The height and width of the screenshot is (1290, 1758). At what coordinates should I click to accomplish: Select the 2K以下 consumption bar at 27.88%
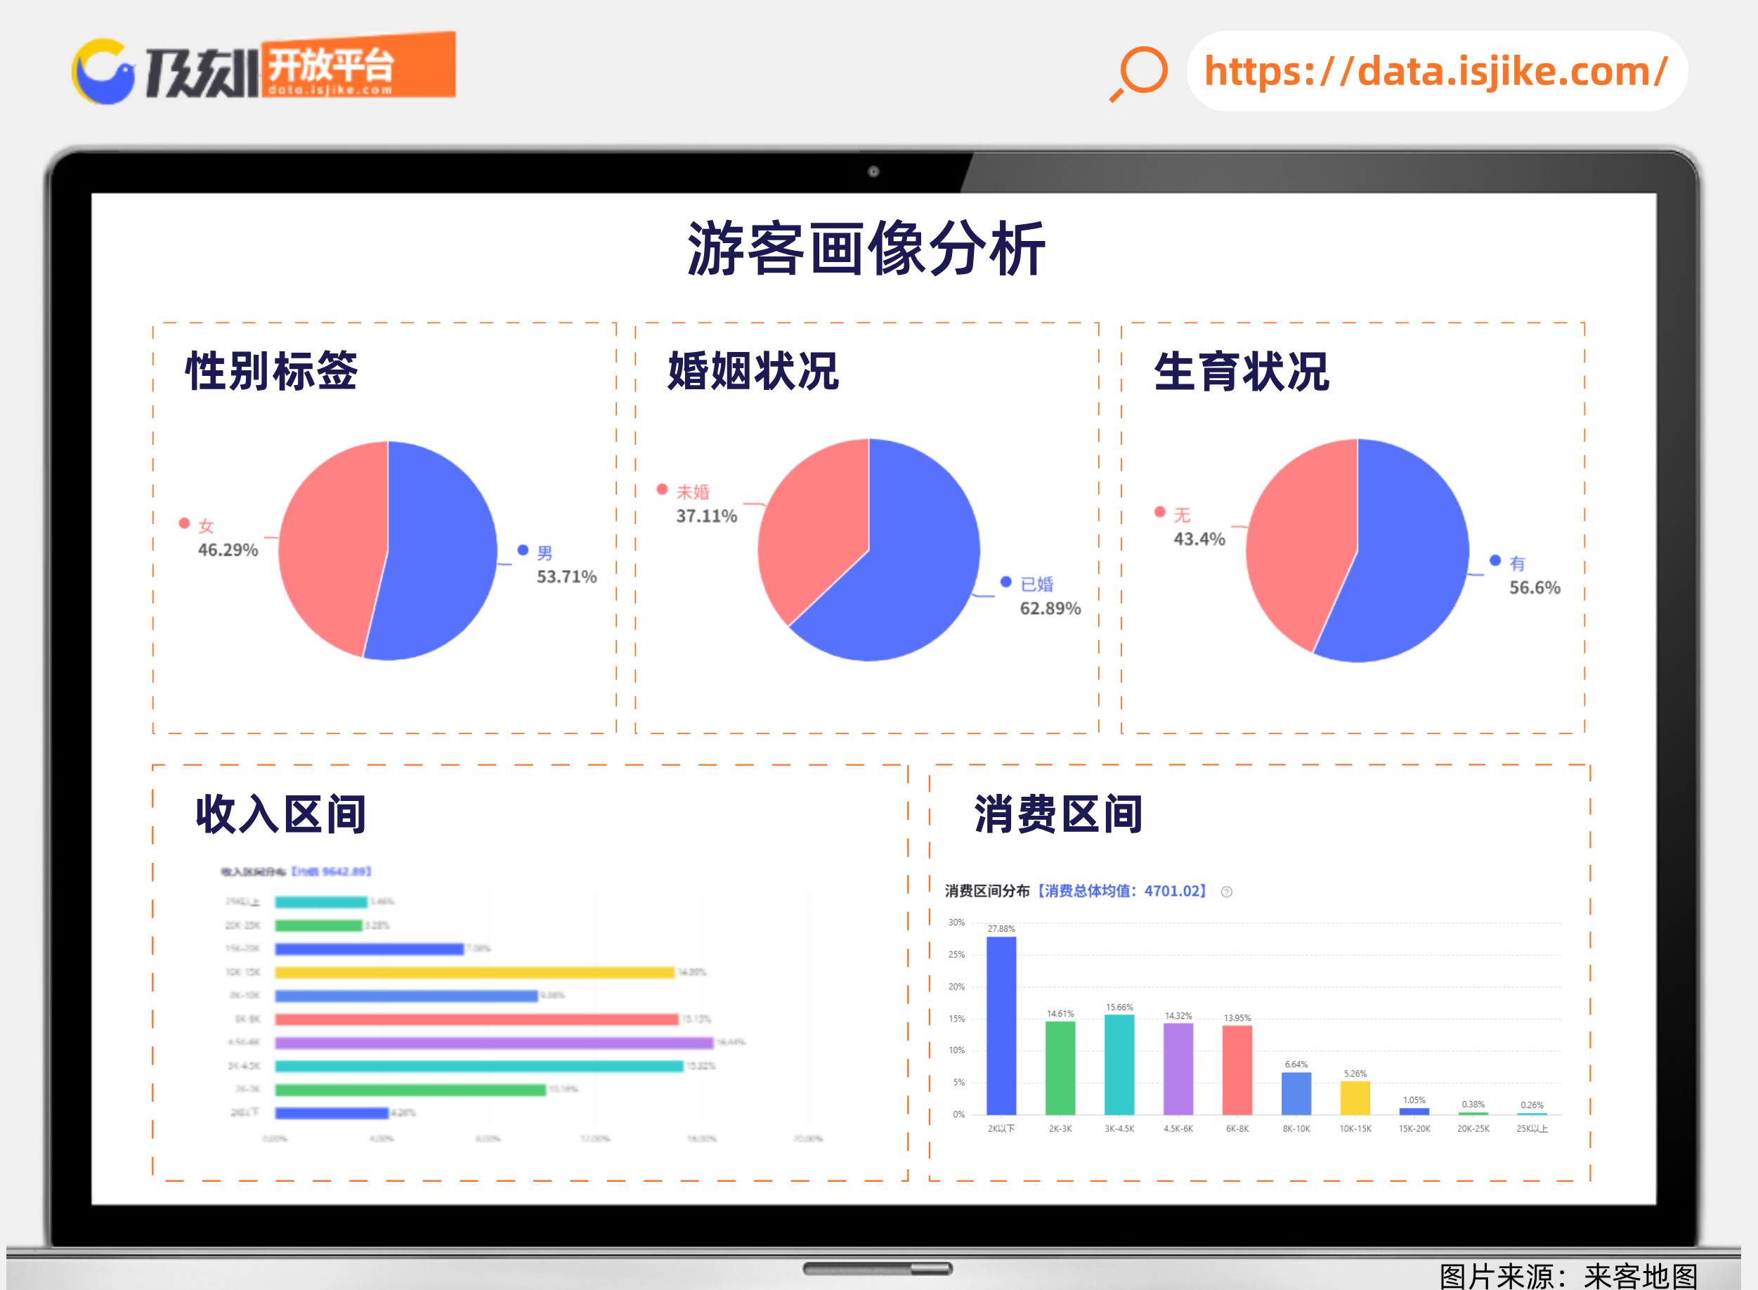click(x=1001, y=1024)
